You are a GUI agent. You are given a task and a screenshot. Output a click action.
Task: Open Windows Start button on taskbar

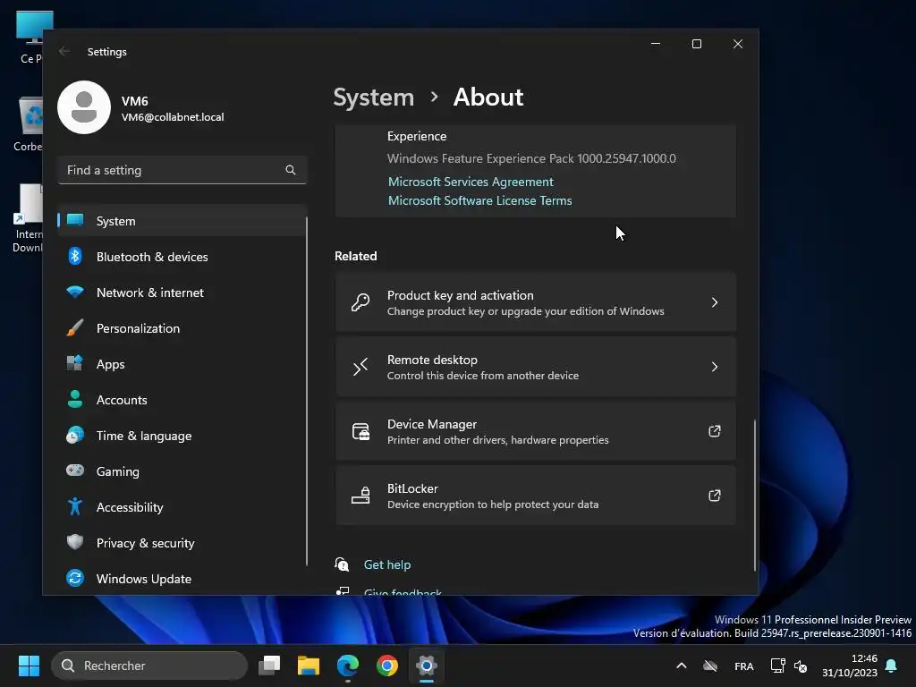(29, 666)
